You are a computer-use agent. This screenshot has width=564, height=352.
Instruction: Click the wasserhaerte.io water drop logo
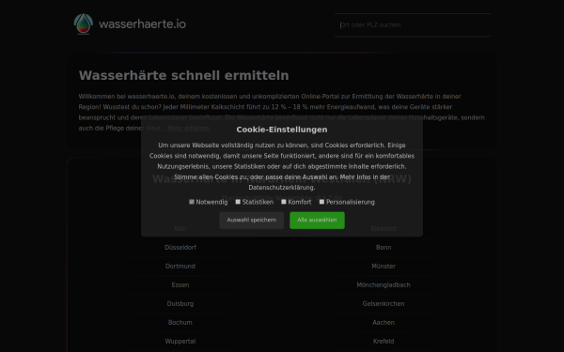tap(84, 23)
